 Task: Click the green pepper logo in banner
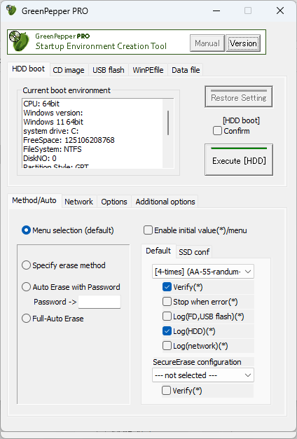click(x=19, y=41)
